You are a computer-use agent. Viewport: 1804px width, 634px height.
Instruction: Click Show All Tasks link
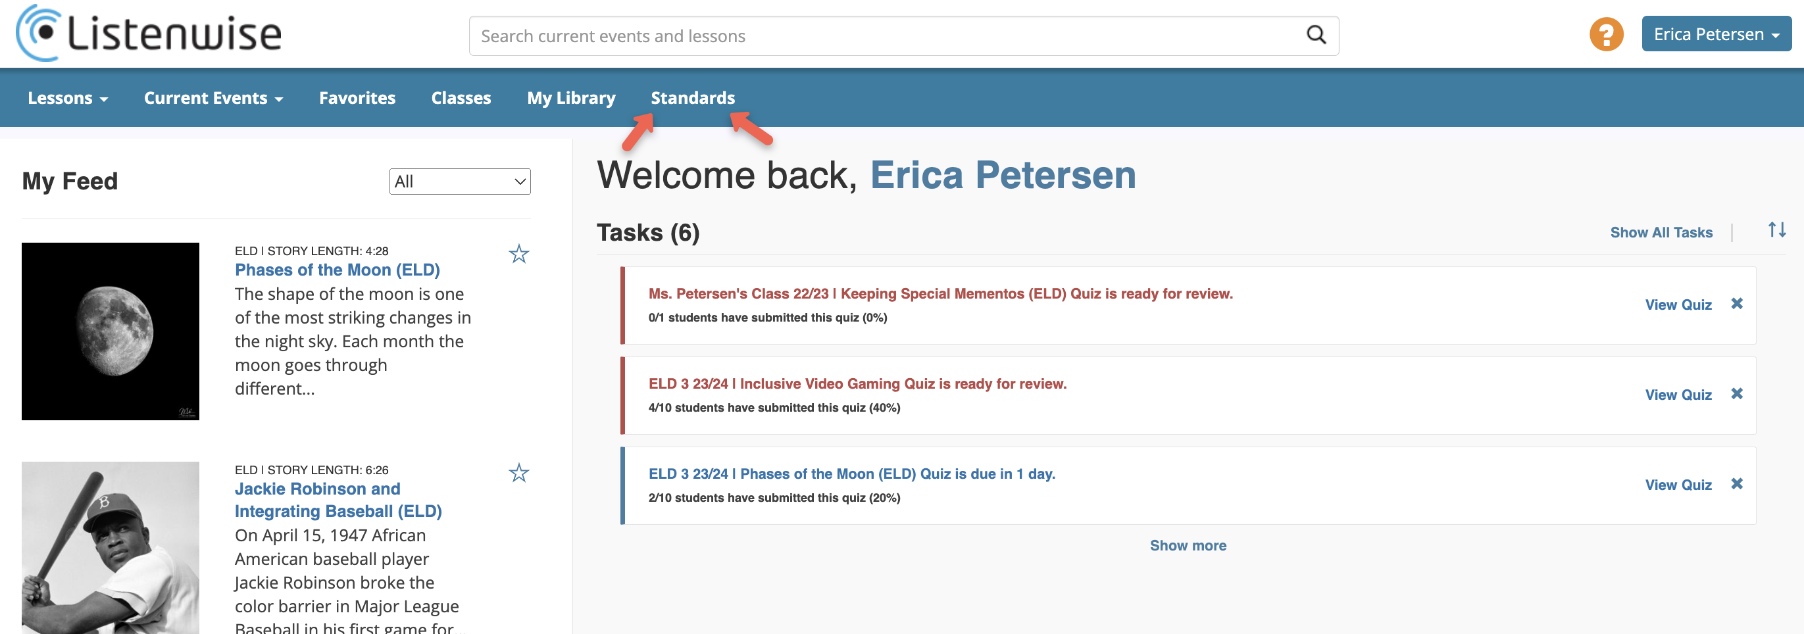click(x=1661, y=232)
